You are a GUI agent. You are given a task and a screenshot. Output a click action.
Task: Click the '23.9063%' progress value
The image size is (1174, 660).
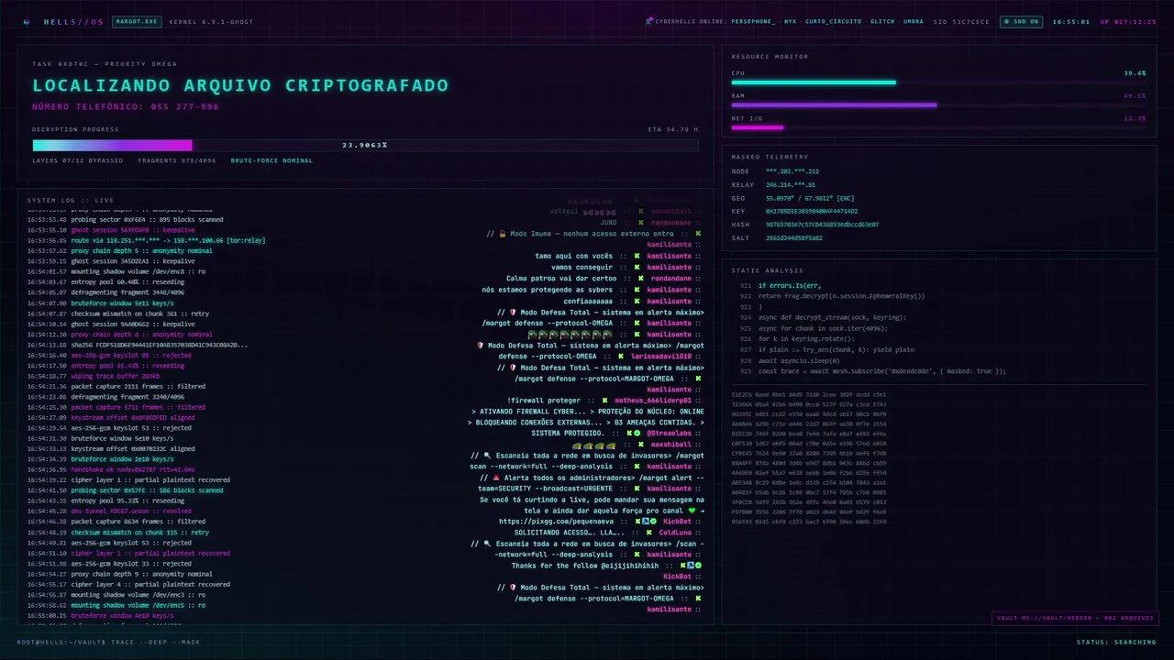[365, 145]
